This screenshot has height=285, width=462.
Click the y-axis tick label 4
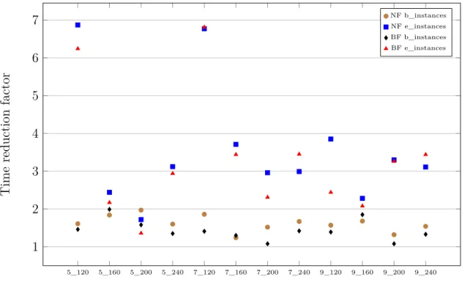pyautogui.click(x=35, y=133)
